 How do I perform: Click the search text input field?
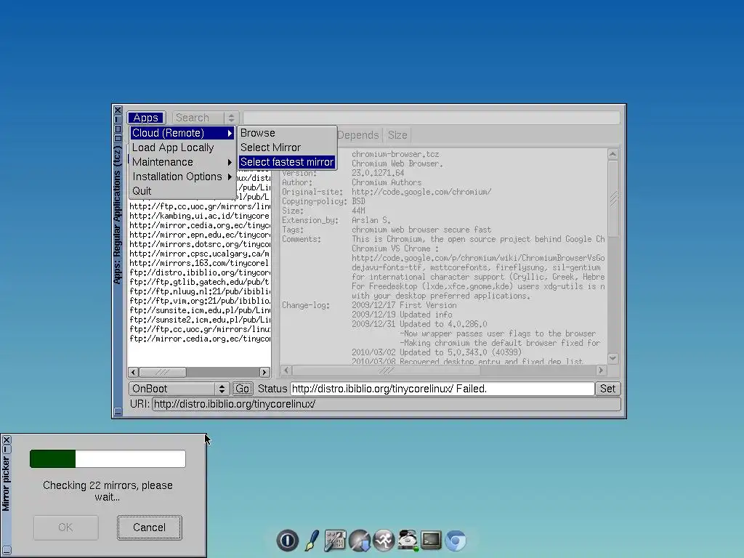(x=432, y=118)
